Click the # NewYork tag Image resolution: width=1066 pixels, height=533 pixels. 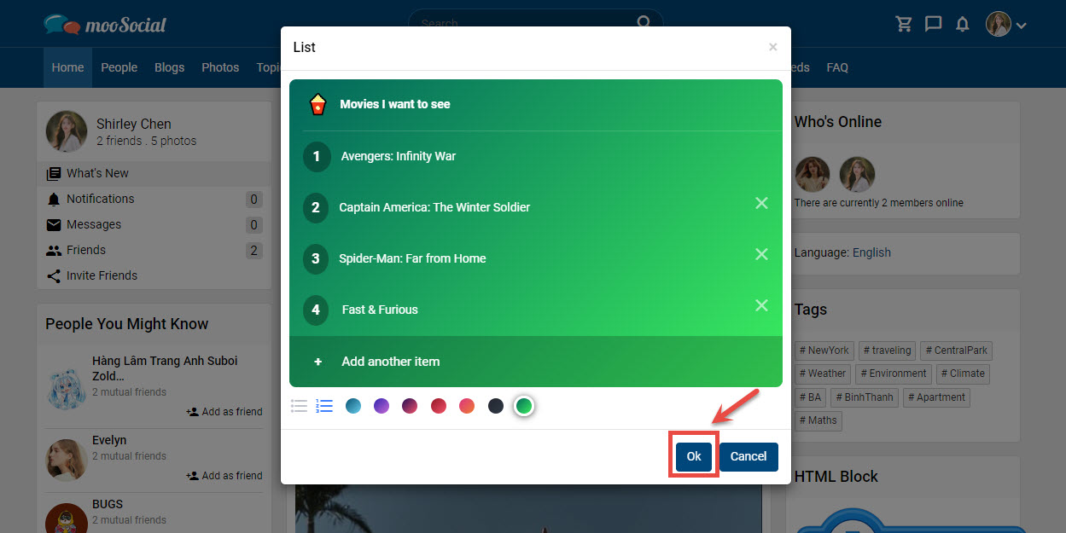click(824, 351)
